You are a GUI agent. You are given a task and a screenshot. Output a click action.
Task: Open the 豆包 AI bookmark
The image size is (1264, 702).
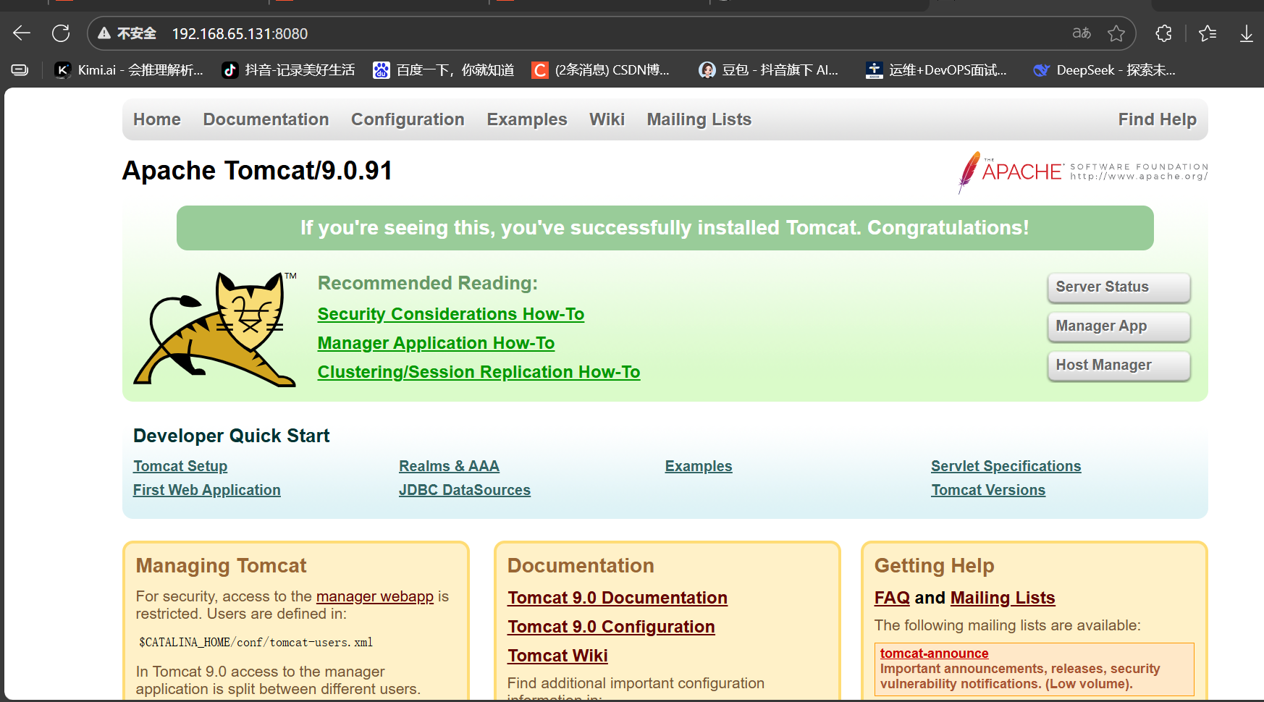click(768, 70)
